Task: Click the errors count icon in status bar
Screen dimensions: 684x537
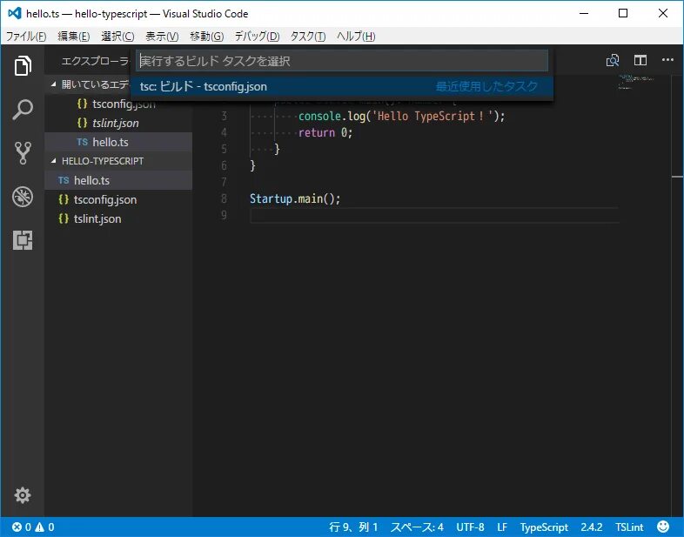Action: tap(22, 527)
